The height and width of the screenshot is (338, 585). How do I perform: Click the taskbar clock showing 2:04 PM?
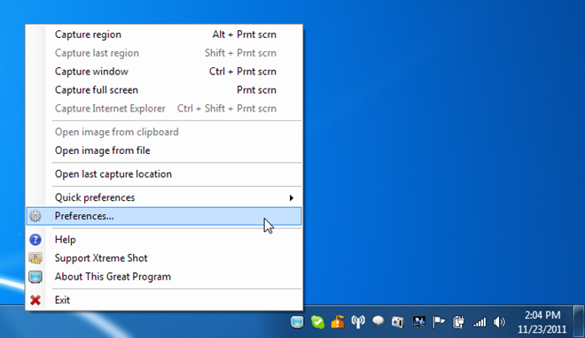pos(542,322)
